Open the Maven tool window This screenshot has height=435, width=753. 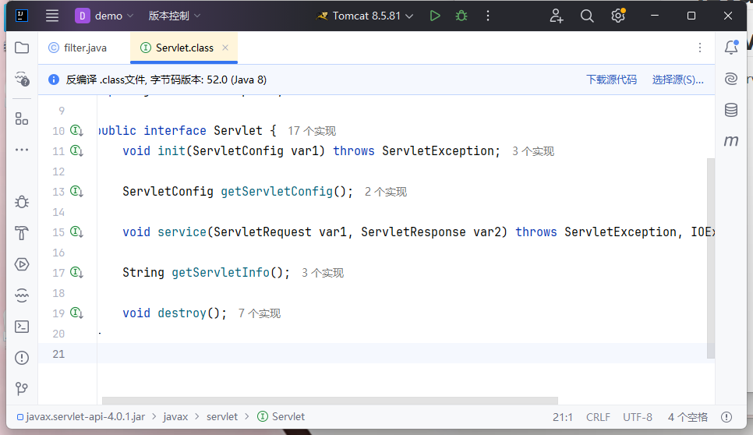(x=731, y=141)
